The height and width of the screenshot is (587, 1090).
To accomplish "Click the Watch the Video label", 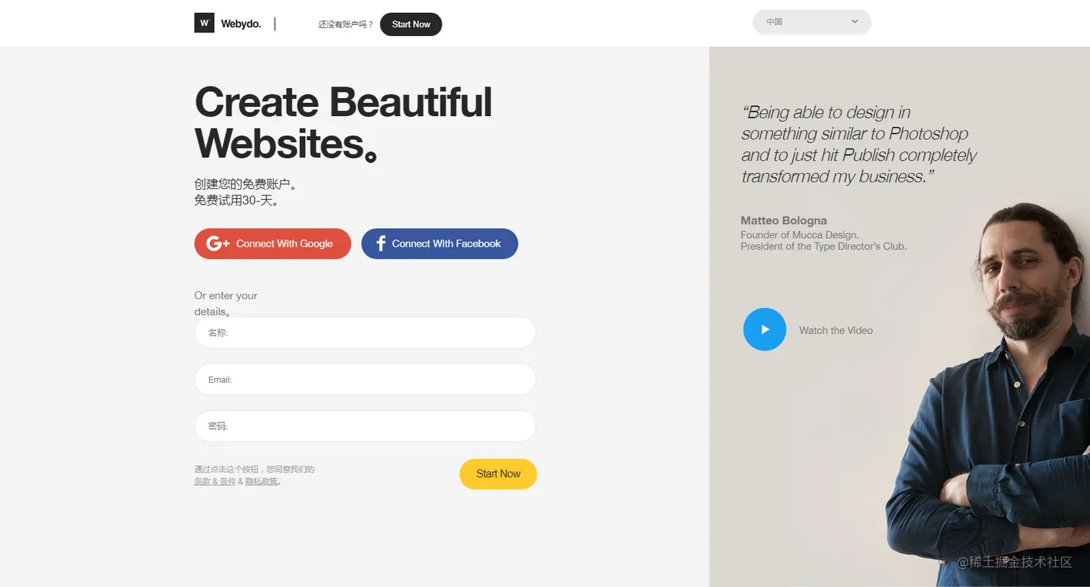I will (x=836, y=330).
